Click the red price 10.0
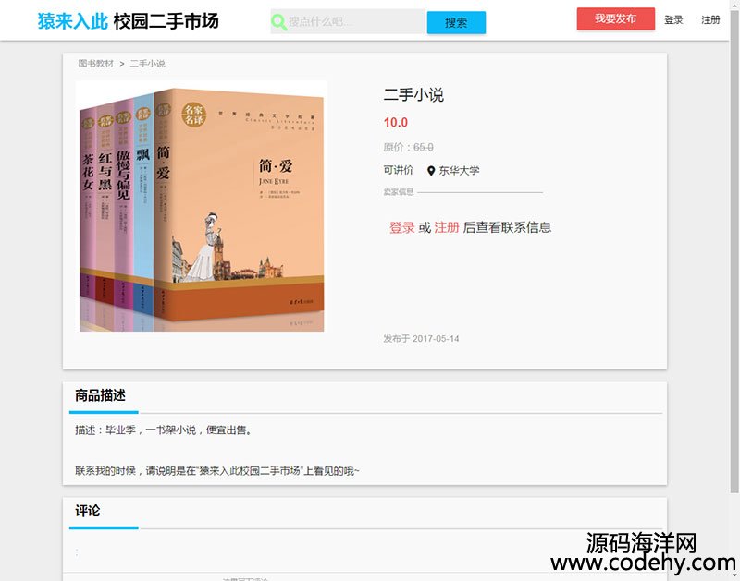 [396, 123]
